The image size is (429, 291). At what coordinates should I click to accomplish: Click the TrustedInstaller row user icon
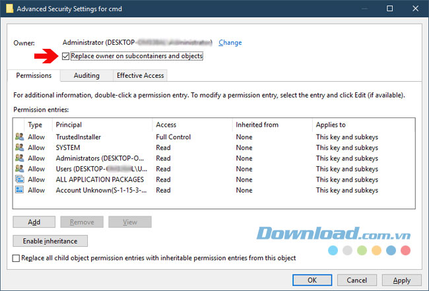(x=19, y=137)
